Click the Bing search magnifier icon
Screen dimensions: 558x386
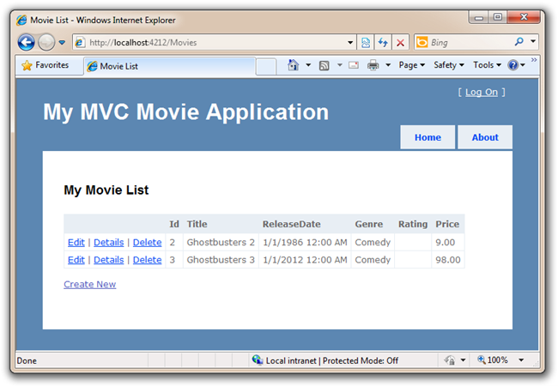[519, 41]
